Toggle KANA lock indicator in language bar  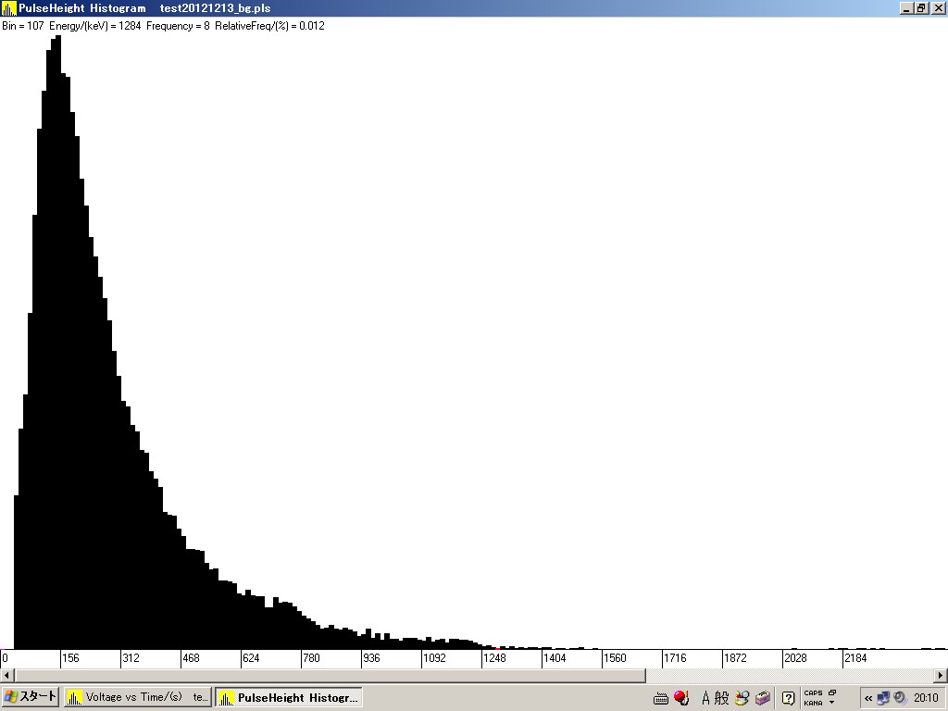coord(813,703)
